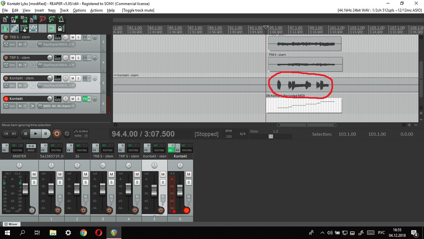Click the Save project toolbar icon

(x=24, y=20)
